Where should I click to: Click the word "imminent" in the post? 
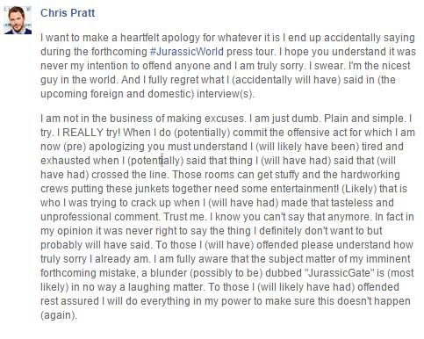point(391,259)
